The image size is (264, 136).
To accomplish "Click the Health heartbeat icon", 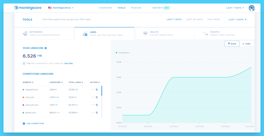I will [145, 33].
